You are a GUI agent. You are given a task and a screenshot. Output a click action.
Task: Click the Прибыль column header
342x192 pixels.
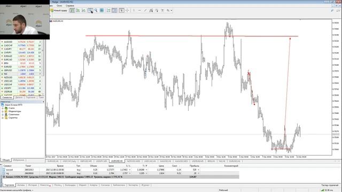coord(195,166)
